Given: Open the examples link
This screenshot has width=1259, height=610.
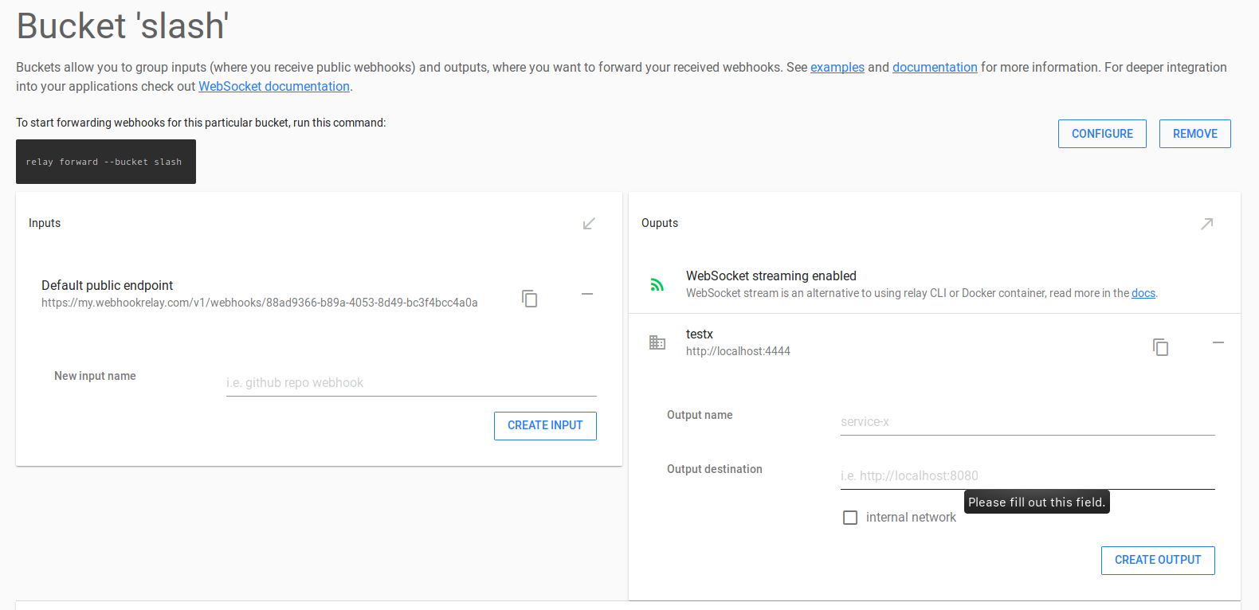Looking at the screenshot, I should (x=837, y=68).
